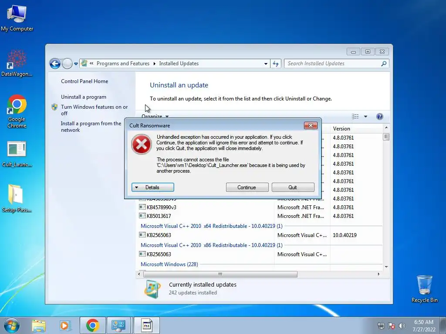Screen dimensions: 446x334
Task: Open help for Installed Updates
Action: click(379, 117)
